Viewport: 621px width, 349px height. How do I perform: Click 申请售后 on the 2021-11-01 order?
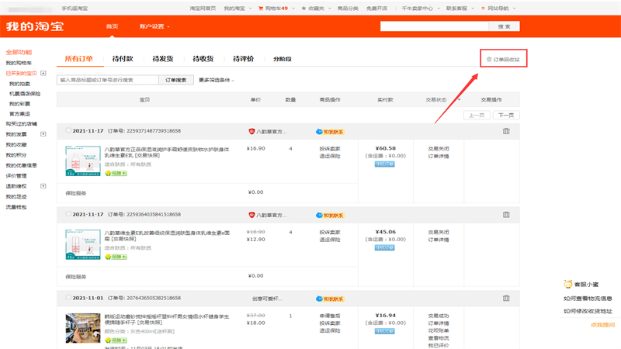(x=330, y=316)
